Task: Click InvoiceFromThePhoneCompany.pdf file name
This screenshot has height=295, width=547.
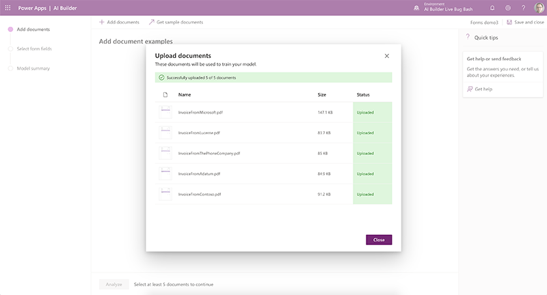Action: (209, 153)
